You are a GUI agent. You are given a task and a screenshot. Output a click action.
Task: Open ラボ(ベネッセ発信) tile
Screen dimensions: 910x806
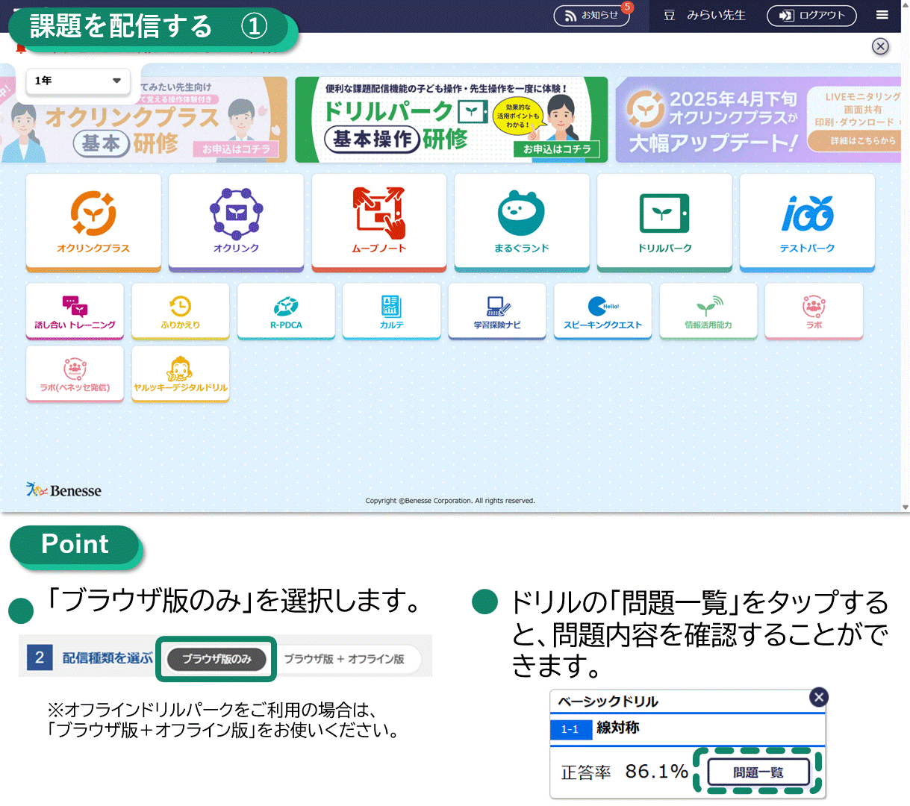(75, 374)
